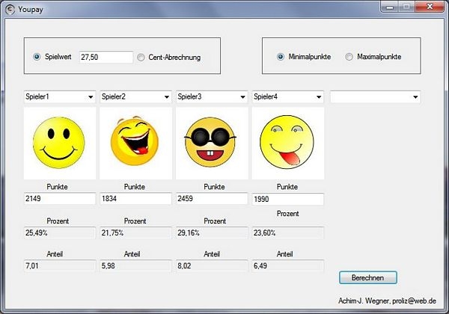Image resolution: width=449 pixels, height=314 pixels.
Task: Switch to Maximalpunkte scoring
Action: point(349,57)
